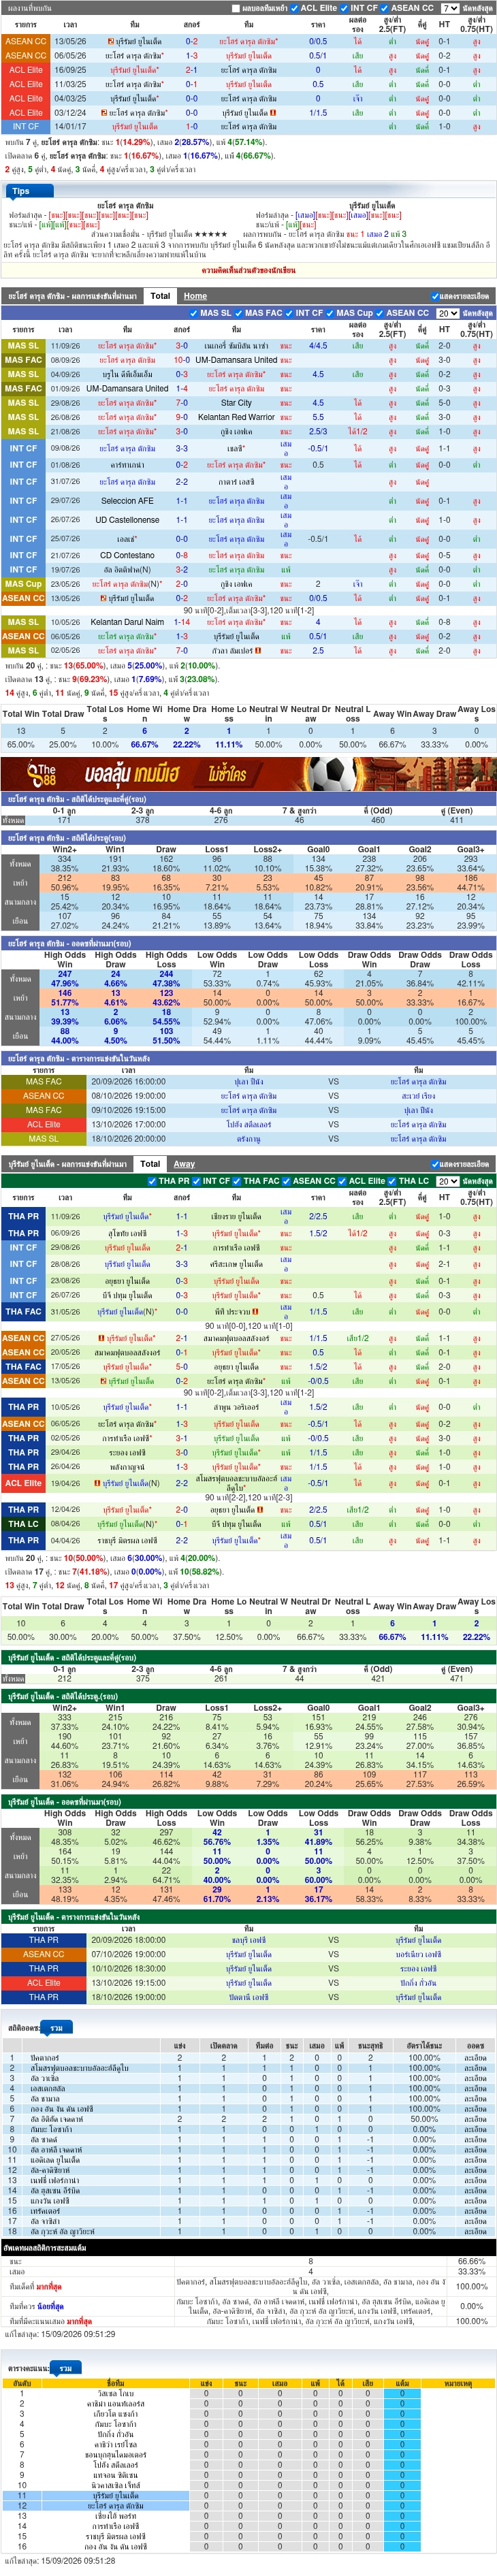
Task: Select Total tab beside the Home tab
Action: point(160,296)
